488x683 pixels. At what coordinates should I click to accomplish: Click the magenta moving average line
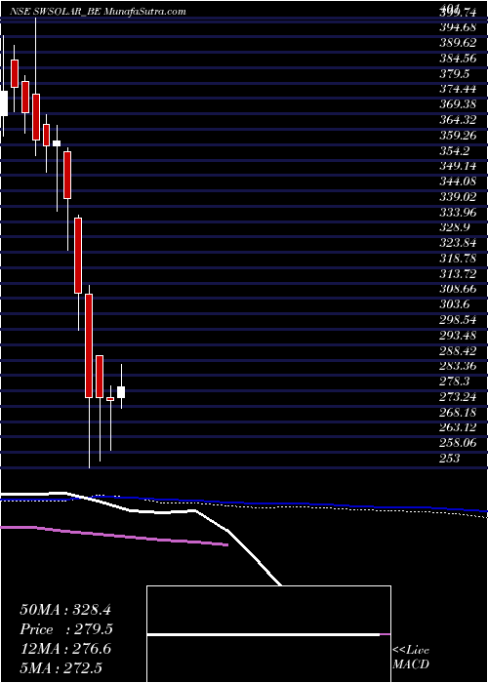[x=114, y=536]
